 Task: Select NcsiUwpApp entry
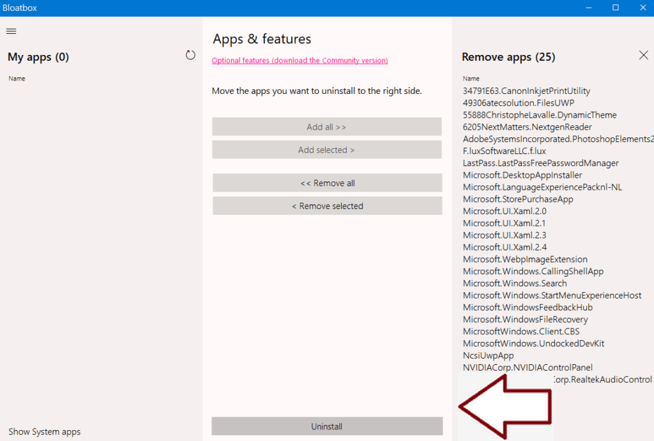(x=489, y=356)
